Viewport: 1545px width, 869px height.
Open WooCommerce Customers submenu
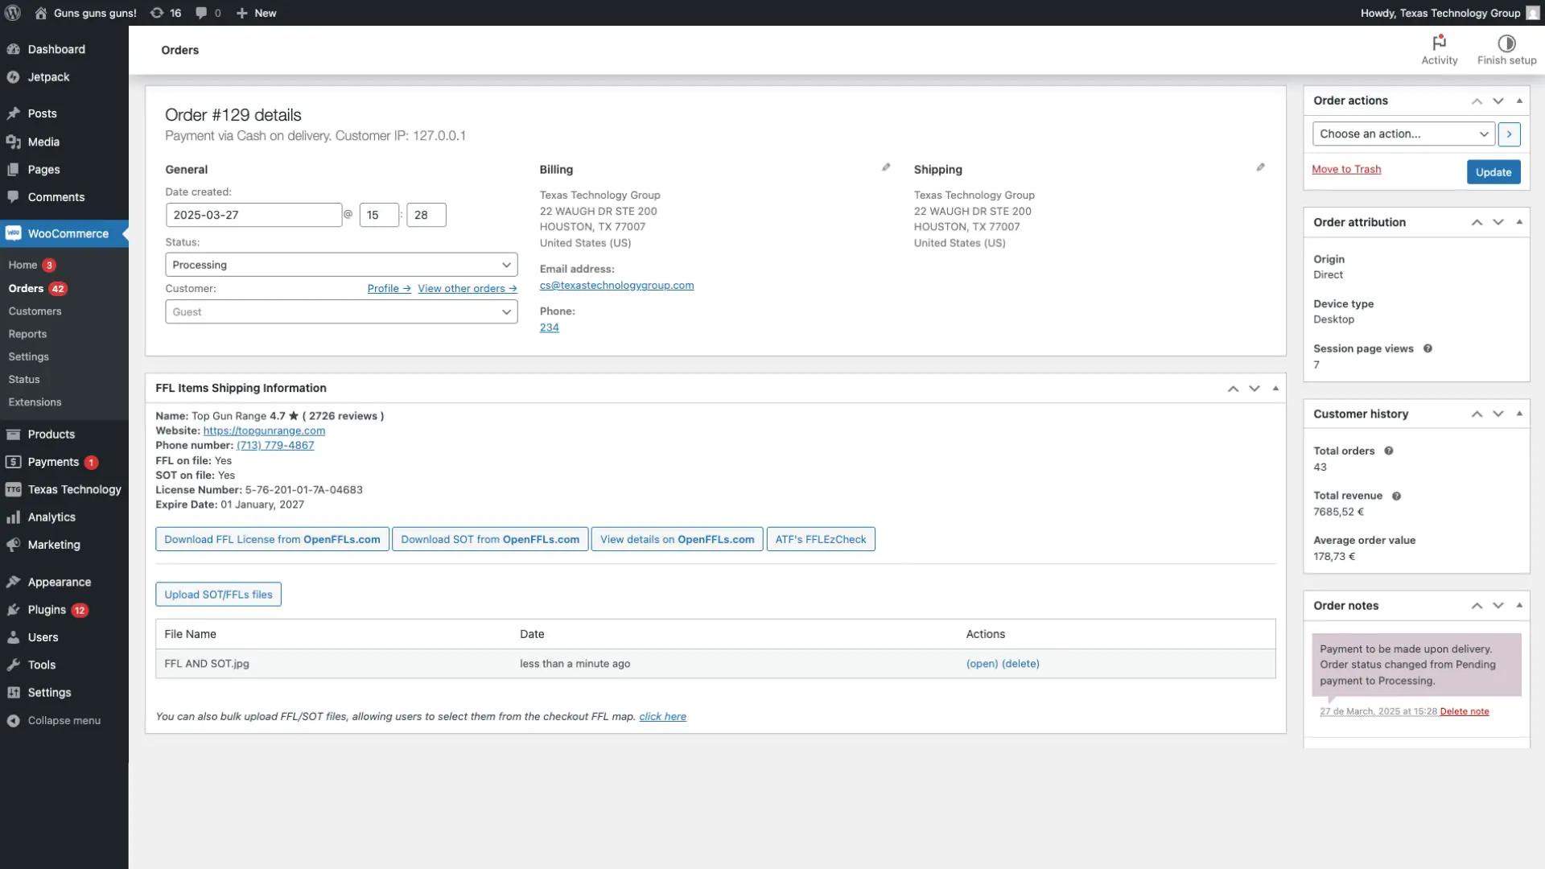click(35, 311)
